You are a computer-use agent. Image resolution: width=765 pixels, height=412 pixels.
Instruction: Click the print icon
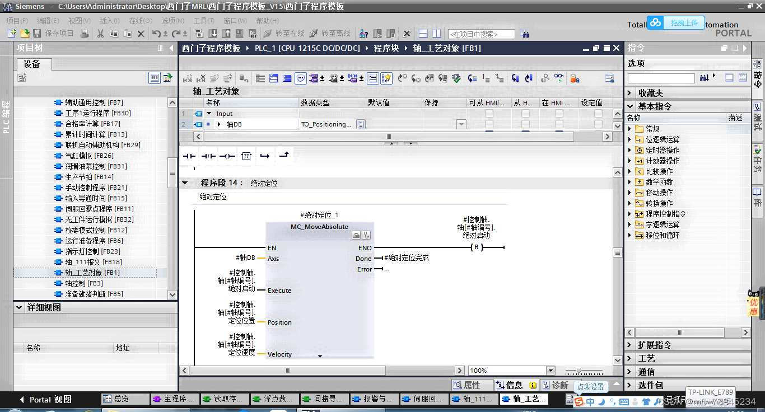tap(85, 34)
